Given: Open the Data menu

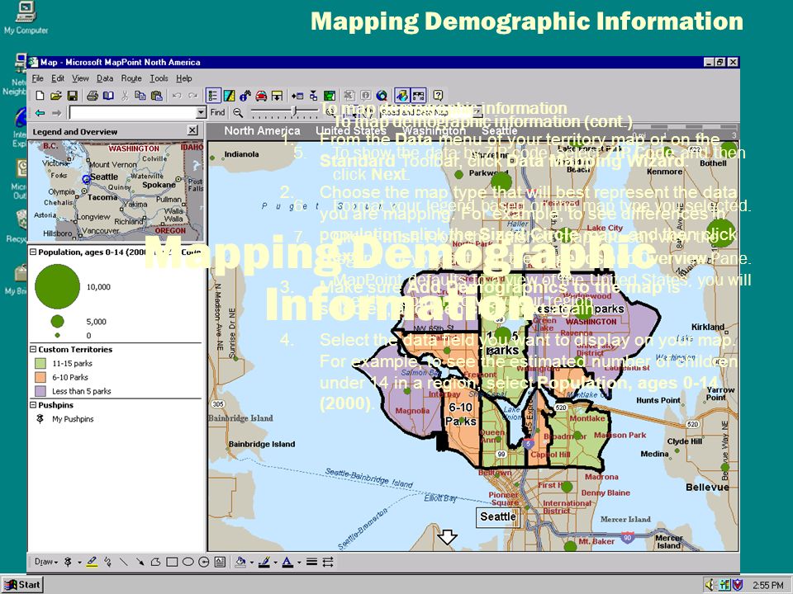Looking at the screenshot, I should [x=105, y=78].
